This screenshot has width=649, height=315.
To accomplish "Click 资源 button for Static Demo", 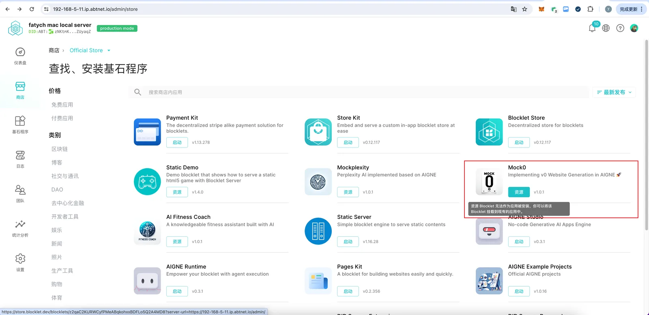I will coord(177,192).
